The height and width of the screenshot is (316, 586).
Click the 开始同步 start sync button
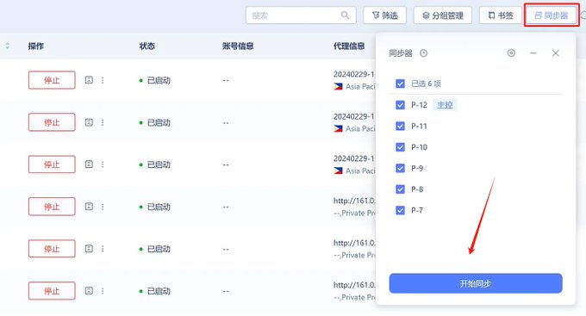pyautogui.click(x=476, y=283)
